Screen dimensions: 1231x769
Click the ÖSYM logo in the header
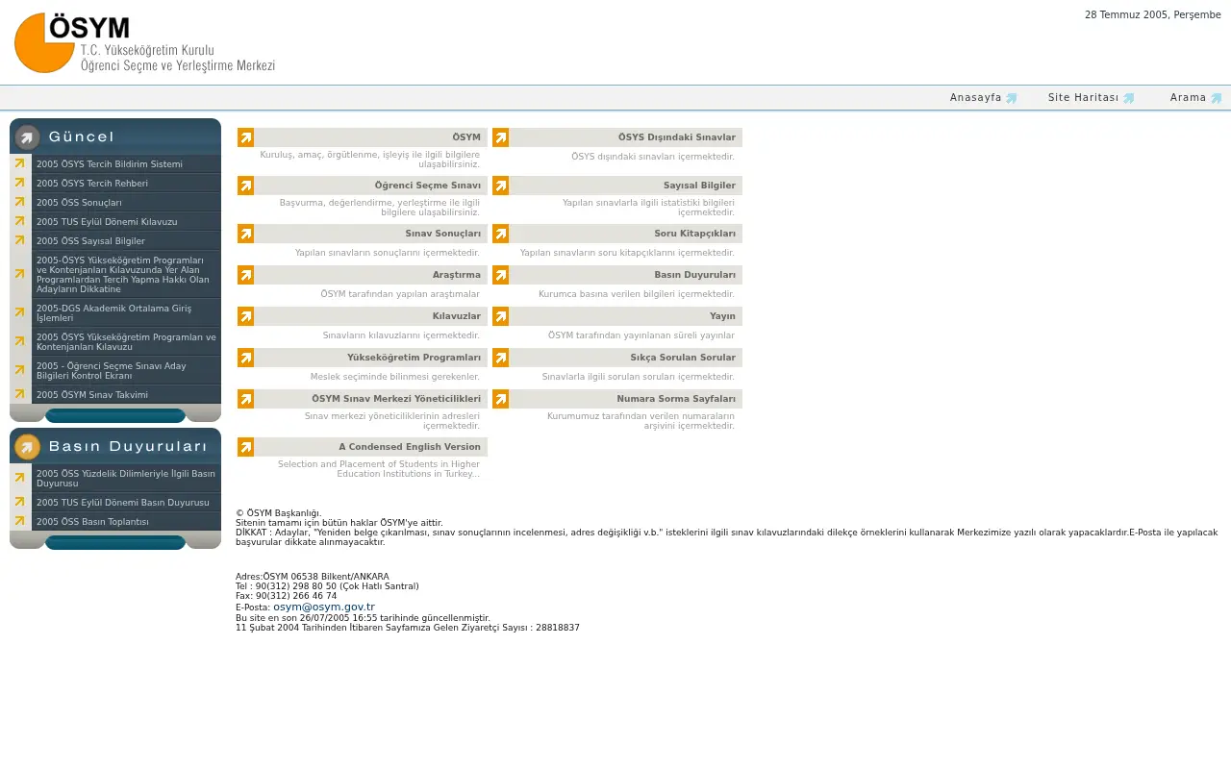(x=145, y=43)
